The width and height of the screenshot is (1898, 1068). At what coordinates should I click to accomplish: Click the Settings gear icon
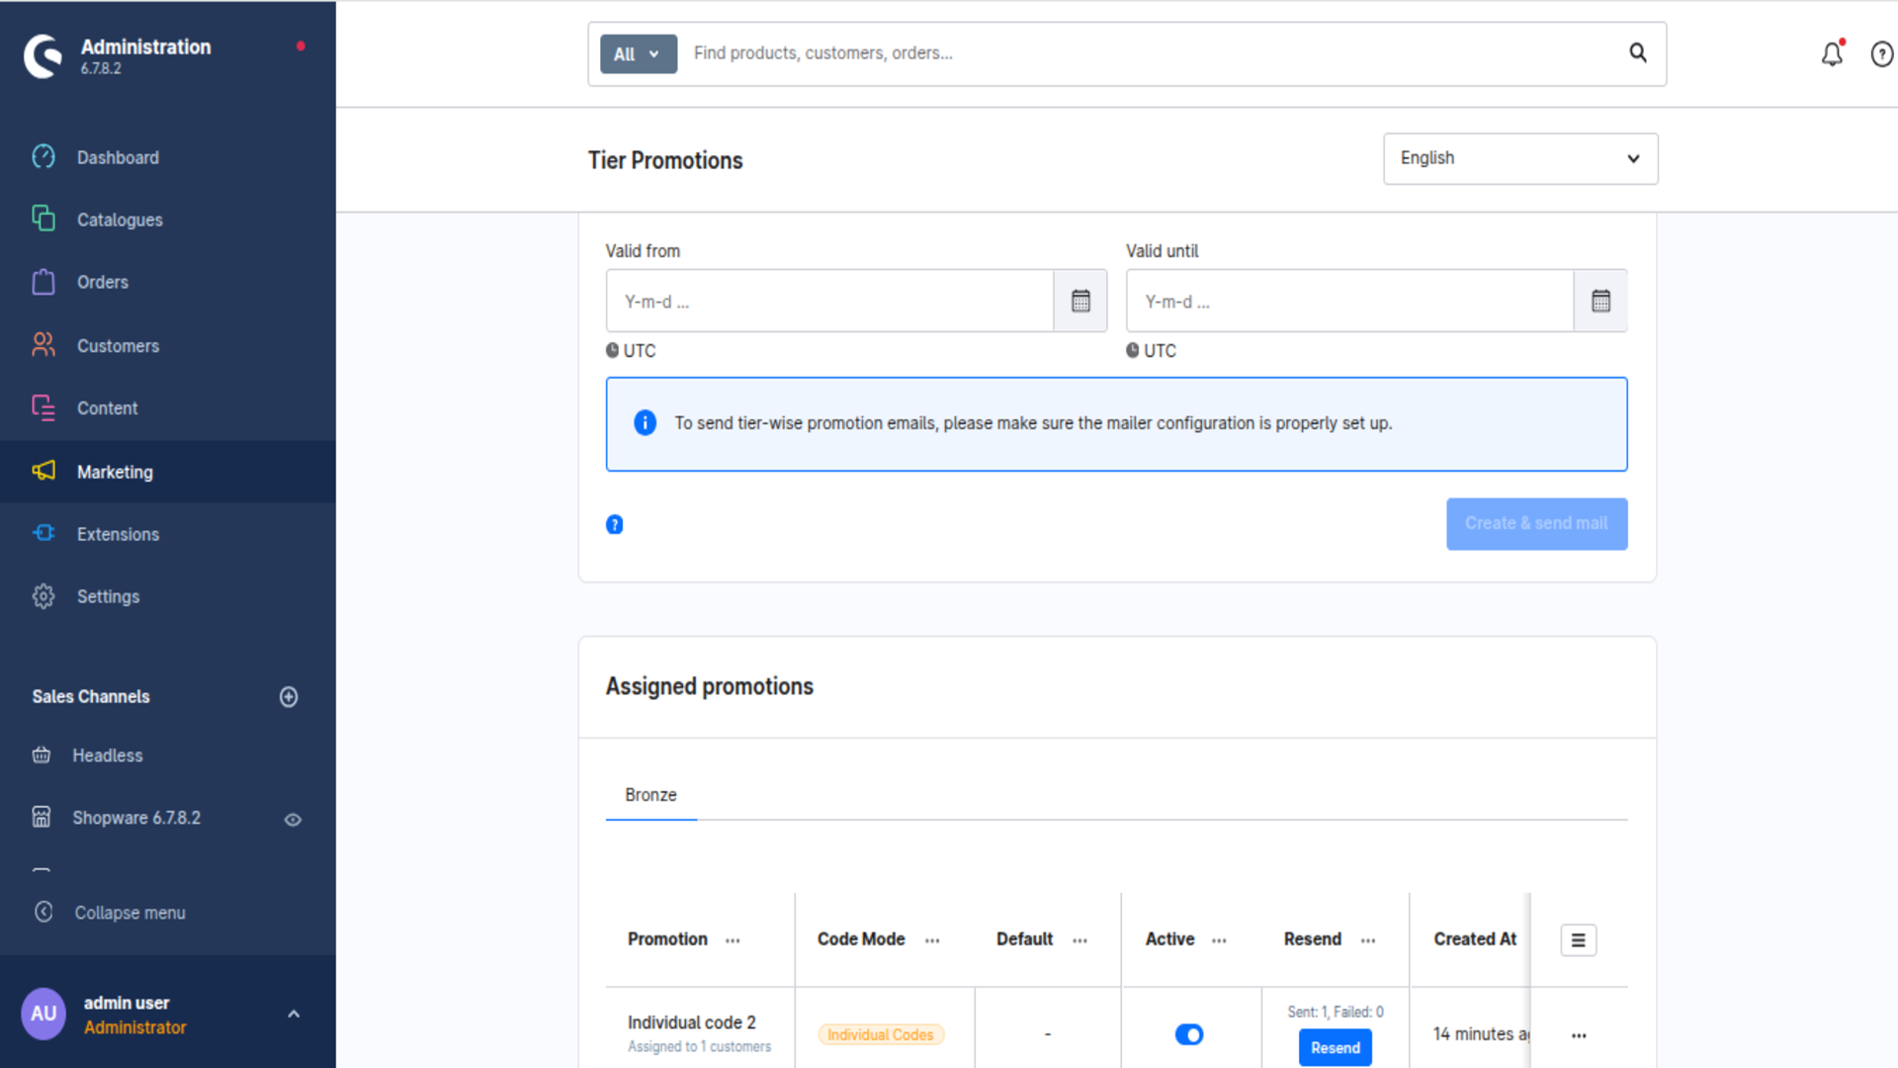pyautogui.click(x=43, y=596)
